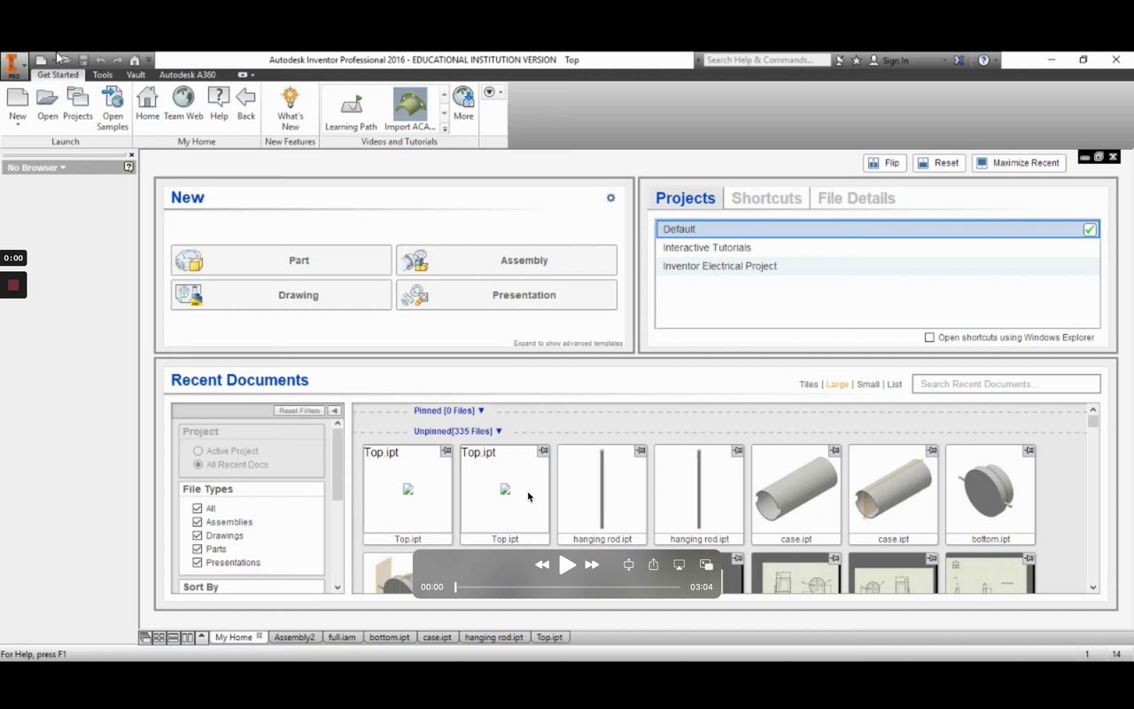1134x709 pixels.
Task: Play the video
Action: point(567,565)
